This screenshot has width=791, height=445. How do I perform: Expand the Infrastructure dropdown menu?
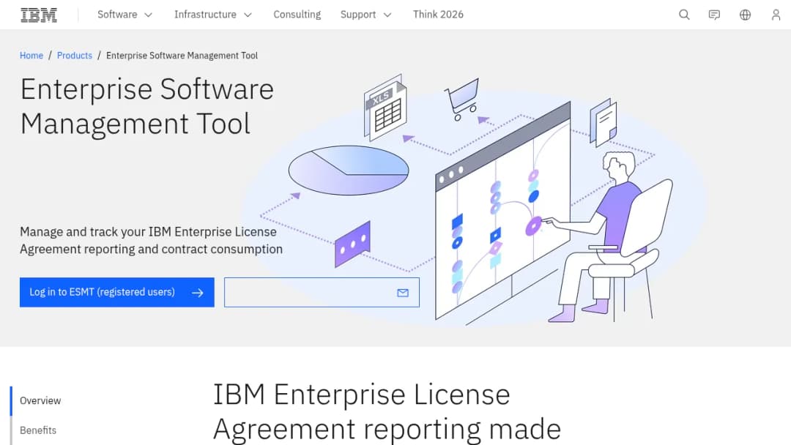[213, 15]
